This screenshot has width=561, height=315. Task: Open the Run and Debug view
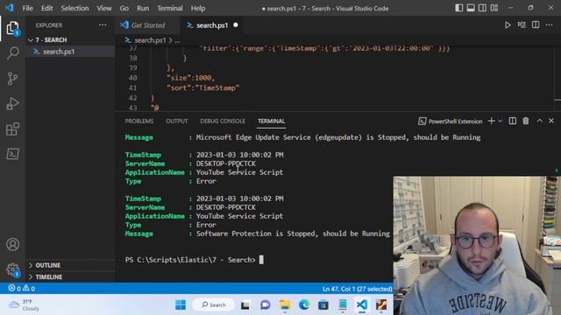(x=12, y=103)
